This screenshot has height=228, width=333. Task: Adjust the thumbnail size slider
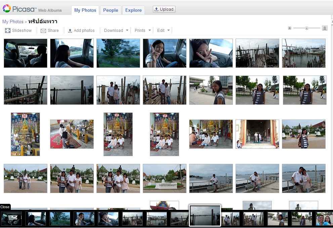[x=307, y=28]
